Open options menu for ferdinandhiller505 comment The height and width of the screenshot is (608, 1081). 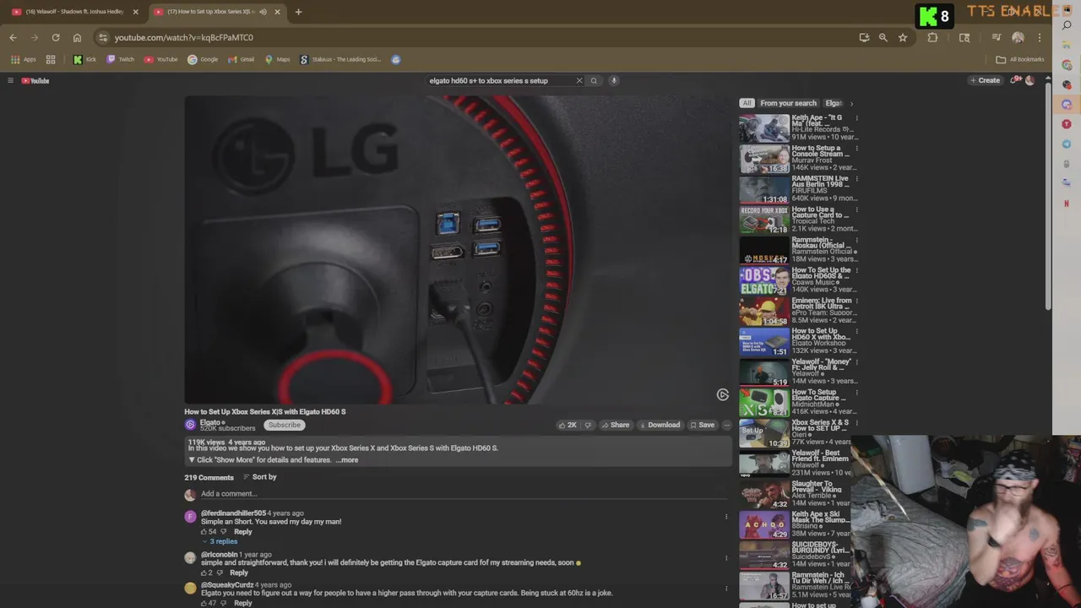coord(725,517)
